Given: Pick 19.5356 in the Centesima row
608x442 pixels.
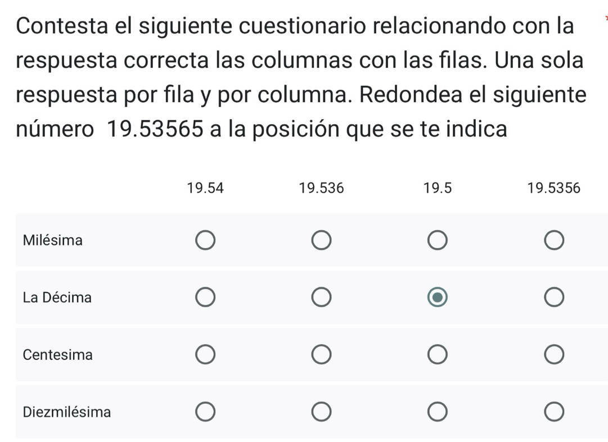Looking at the screenshot, I should [x=553, y=356].
